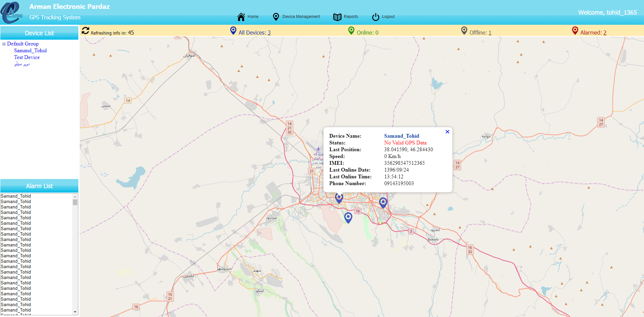Click the Logout power icon
Screen dimensions: 644x317
pyautogui.click(x=375, y=17)
